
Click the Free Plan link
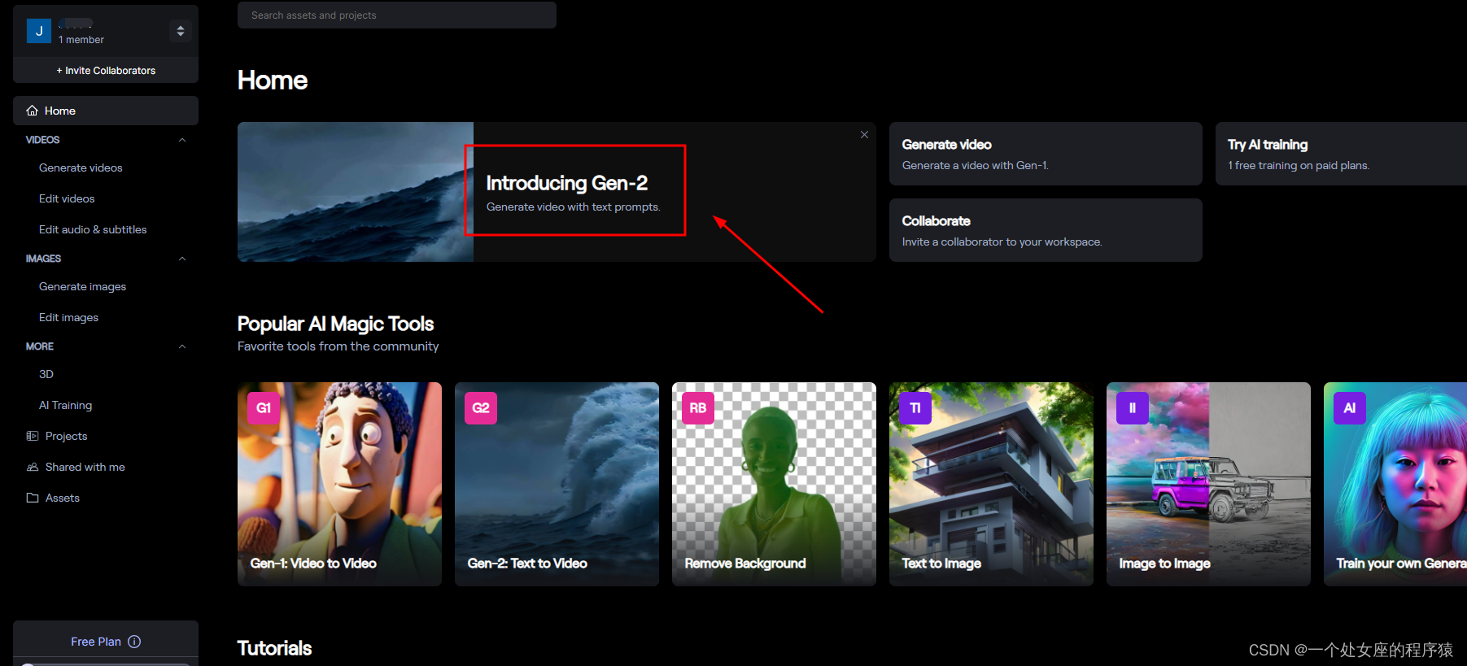(x=96, y=642)
